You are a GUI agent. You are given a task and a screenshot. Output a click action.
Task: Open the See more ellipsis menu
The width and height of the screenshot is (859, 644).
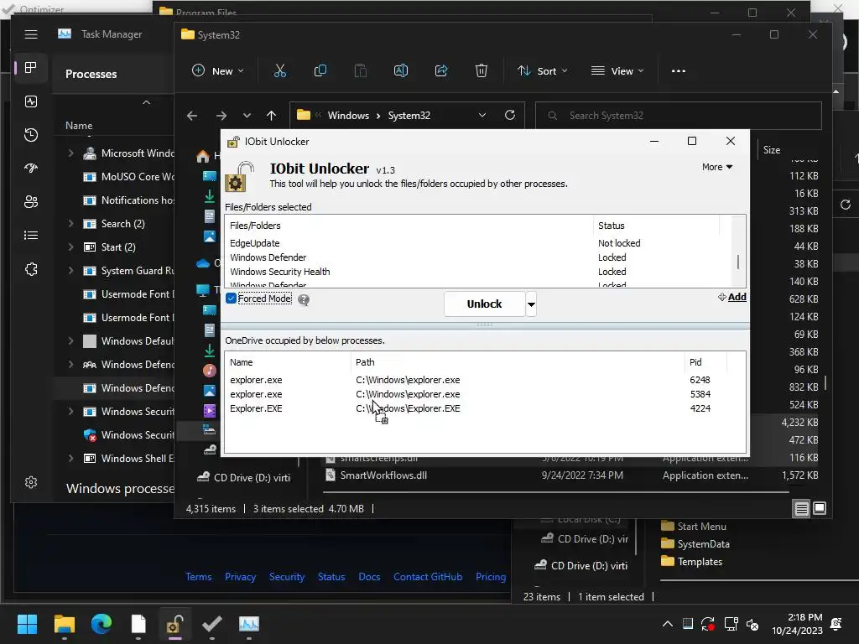[x=678, y=71]
